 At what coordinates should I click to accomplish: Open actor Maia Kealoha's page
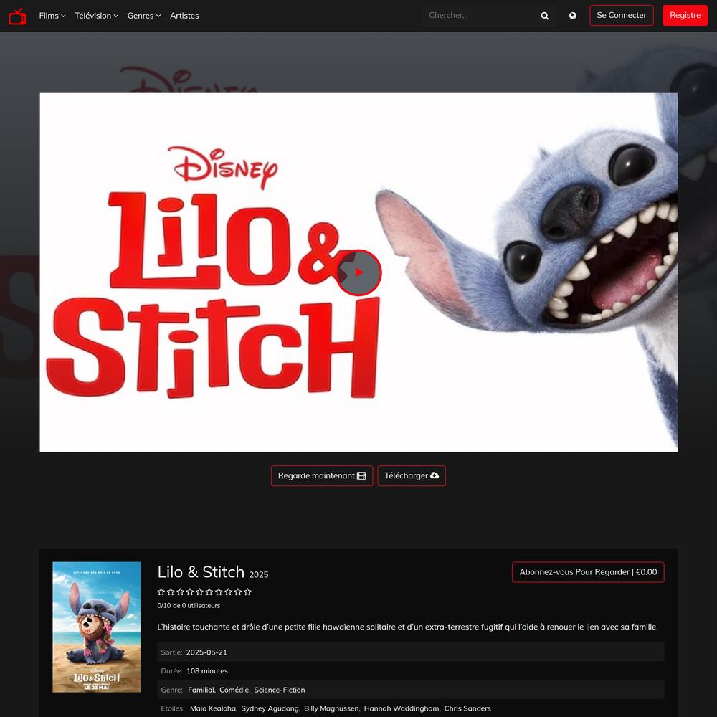(213, 708)
